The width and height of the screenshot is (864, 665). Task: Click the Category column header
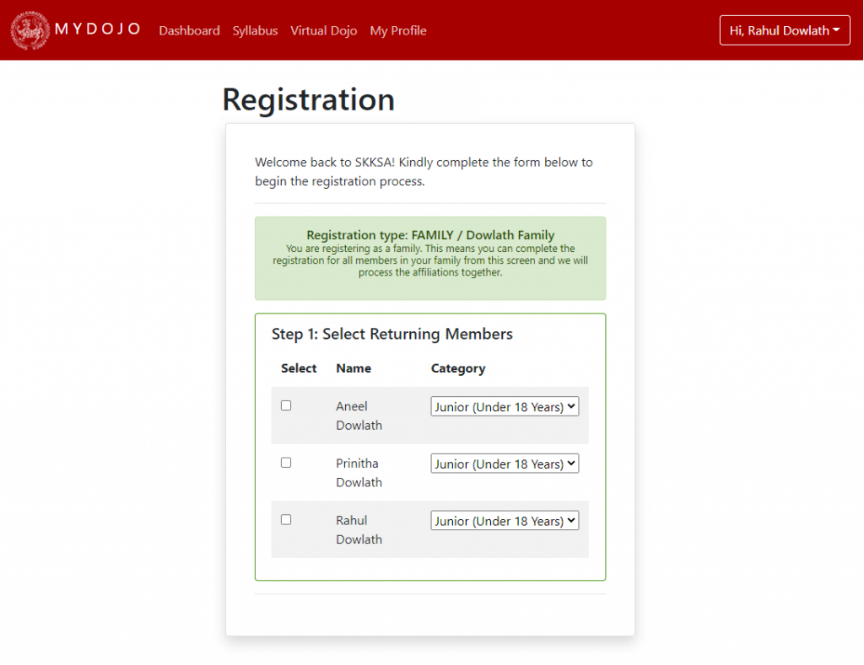tap(457, 368)
